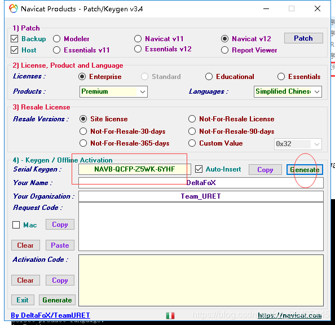Click the Patch button
Viewport: 335px width, 325px height.
click(x=303, y=38)
